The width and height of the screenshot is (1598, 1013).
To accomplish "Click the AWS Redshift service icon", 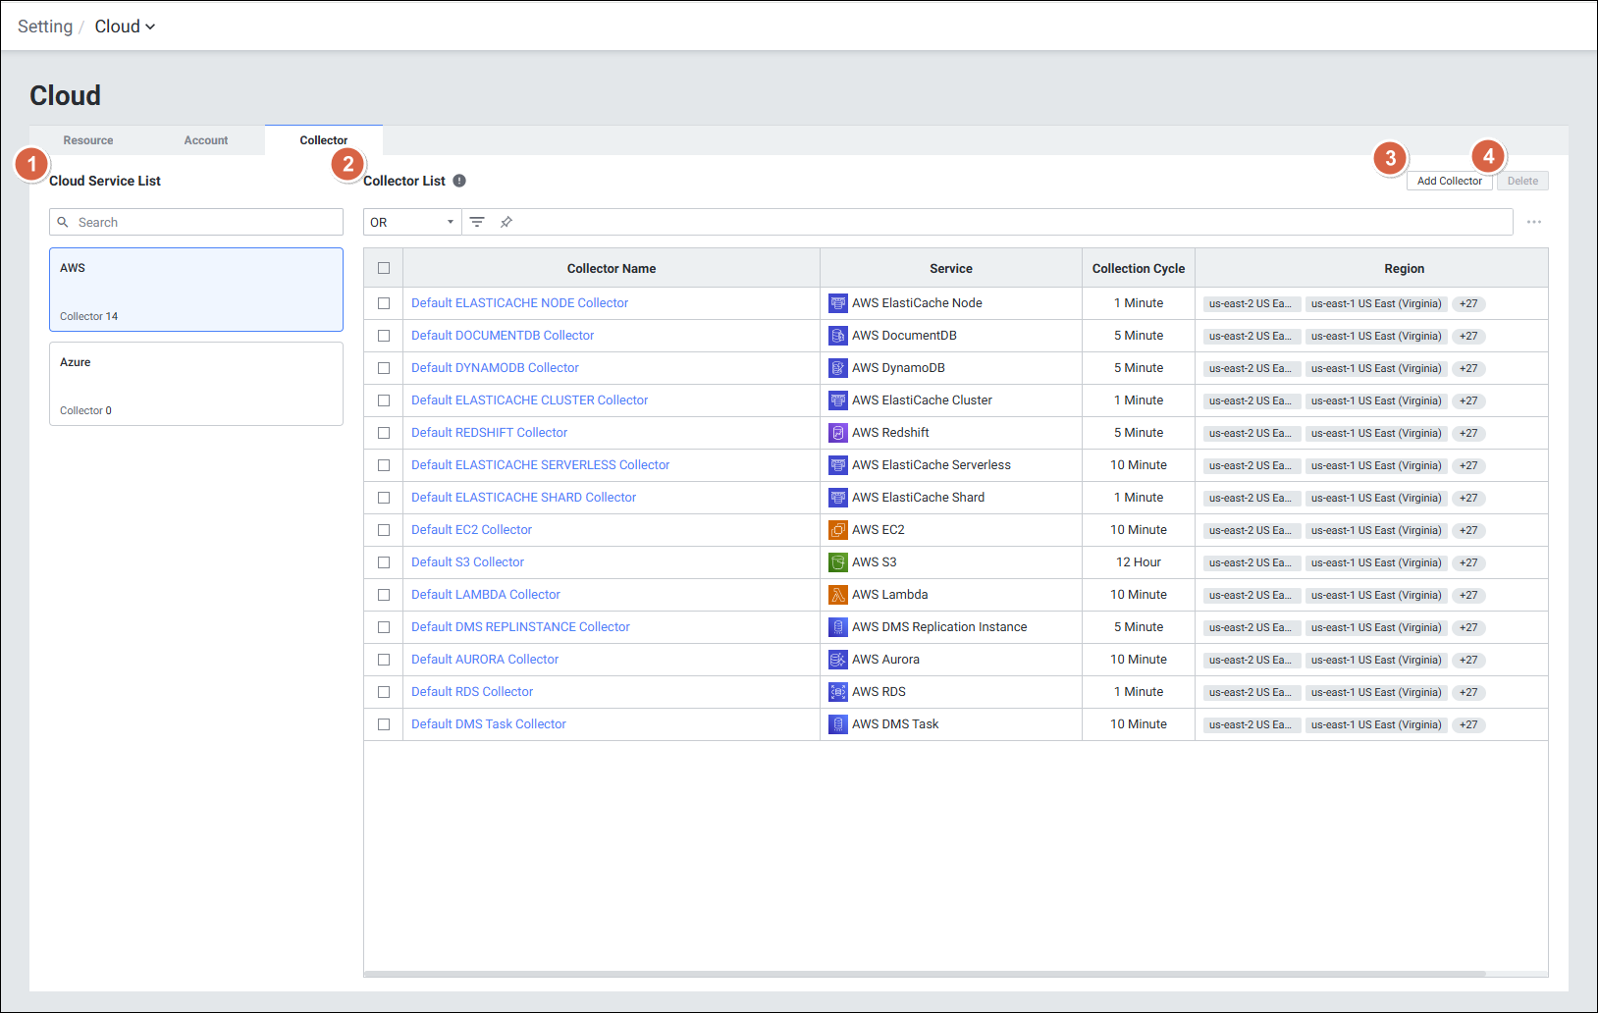I will tap(837, 433).
